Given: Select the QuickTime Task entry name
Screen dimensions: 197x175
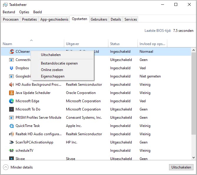Looking at the screenshot, I should (28, 126).
